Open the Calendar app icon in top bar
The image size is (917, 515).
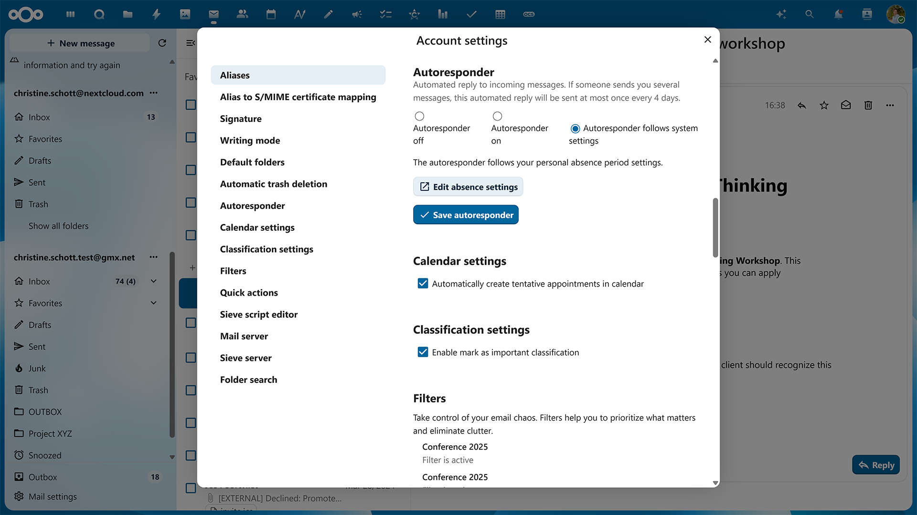[x=271, y=14]
